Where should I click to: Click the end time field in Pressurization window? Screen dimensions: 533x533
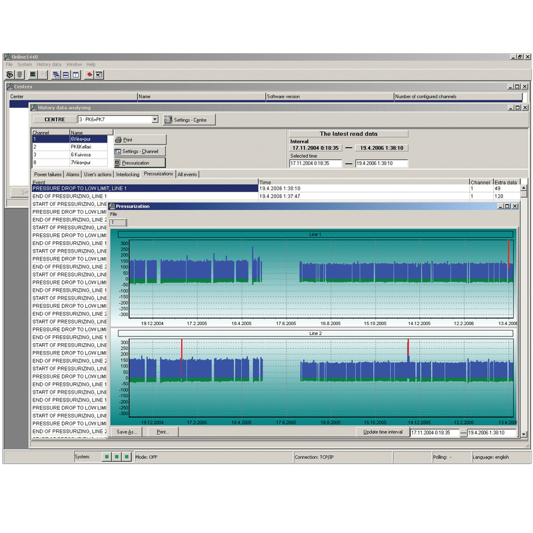[492, 432]
